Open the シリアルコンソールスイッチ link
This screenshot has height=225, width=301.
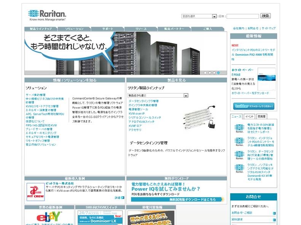pos(145,117)
